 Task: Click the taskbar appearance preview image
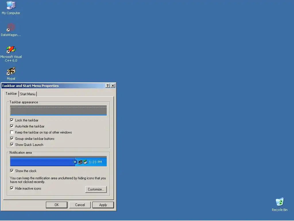click(58, 110)
